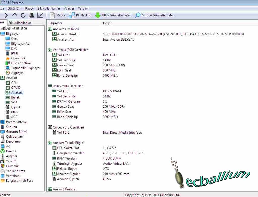Open BIOS Güncellemeleri green arrow

[x=98, y=15]
